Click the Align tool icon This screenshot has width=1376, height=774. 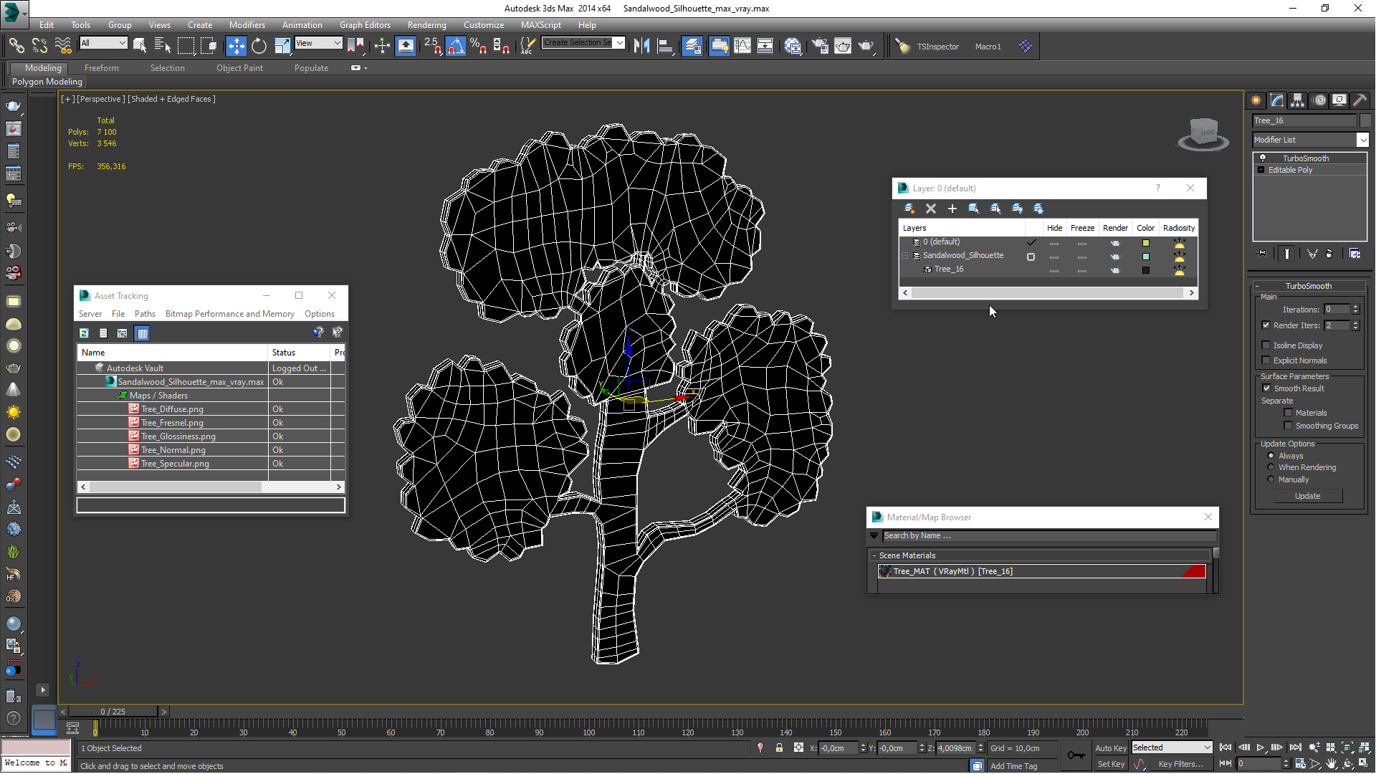tap(665, 47)
